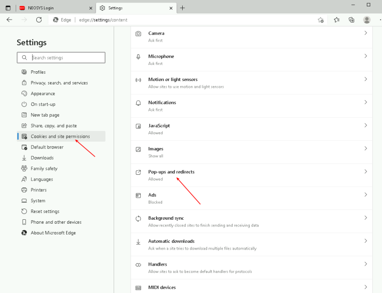Click the Camera permission icon

click(x=138, y=34)
